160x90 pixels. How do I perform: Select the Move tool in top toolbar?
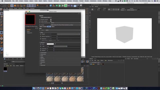tap(12, 6)
